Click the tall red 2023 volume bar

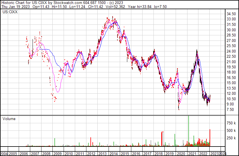(x=210, y=138)
